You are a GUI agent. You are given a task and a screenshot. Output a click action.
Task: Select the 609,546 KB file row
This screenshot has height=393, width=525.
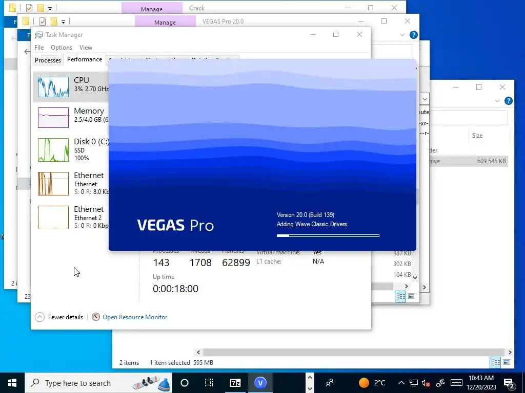coord(469,161)
